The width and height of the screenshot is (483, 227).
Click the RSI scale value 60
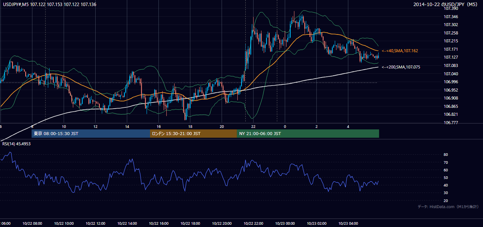[x=446, y=170]
